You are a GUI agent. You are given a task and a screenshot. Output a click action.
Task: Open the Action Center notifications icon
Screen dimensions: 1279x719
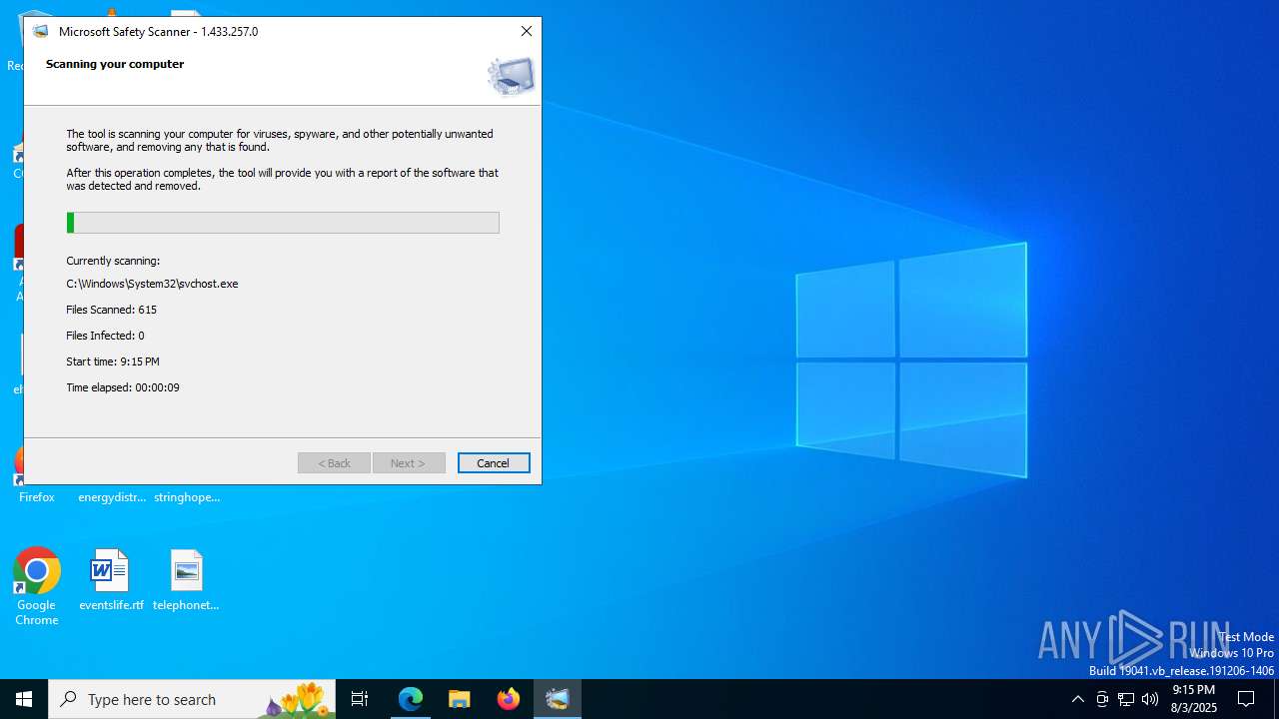coord(1246,699)
